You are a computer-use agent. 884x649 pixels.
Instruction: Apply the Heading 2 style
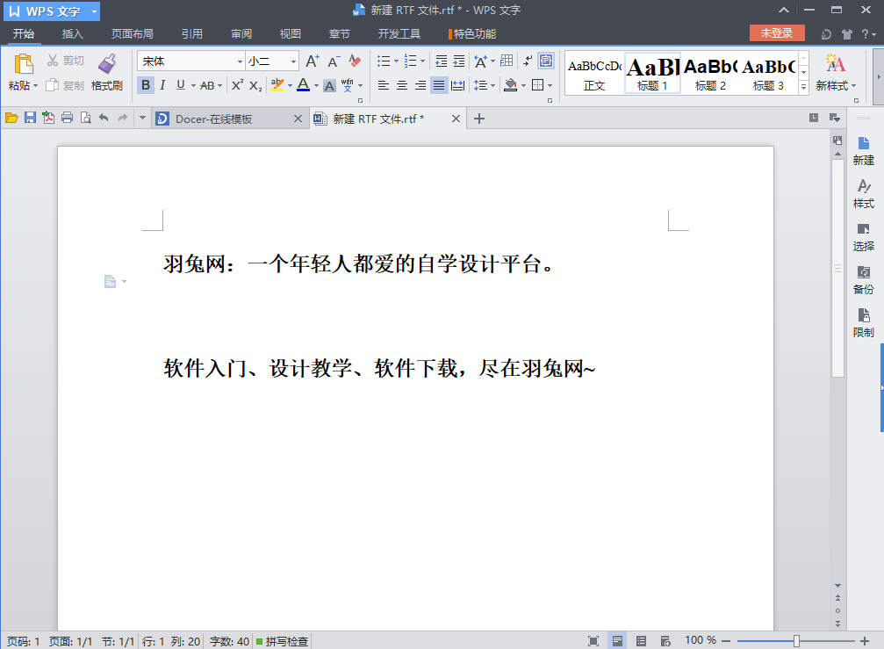710,73
